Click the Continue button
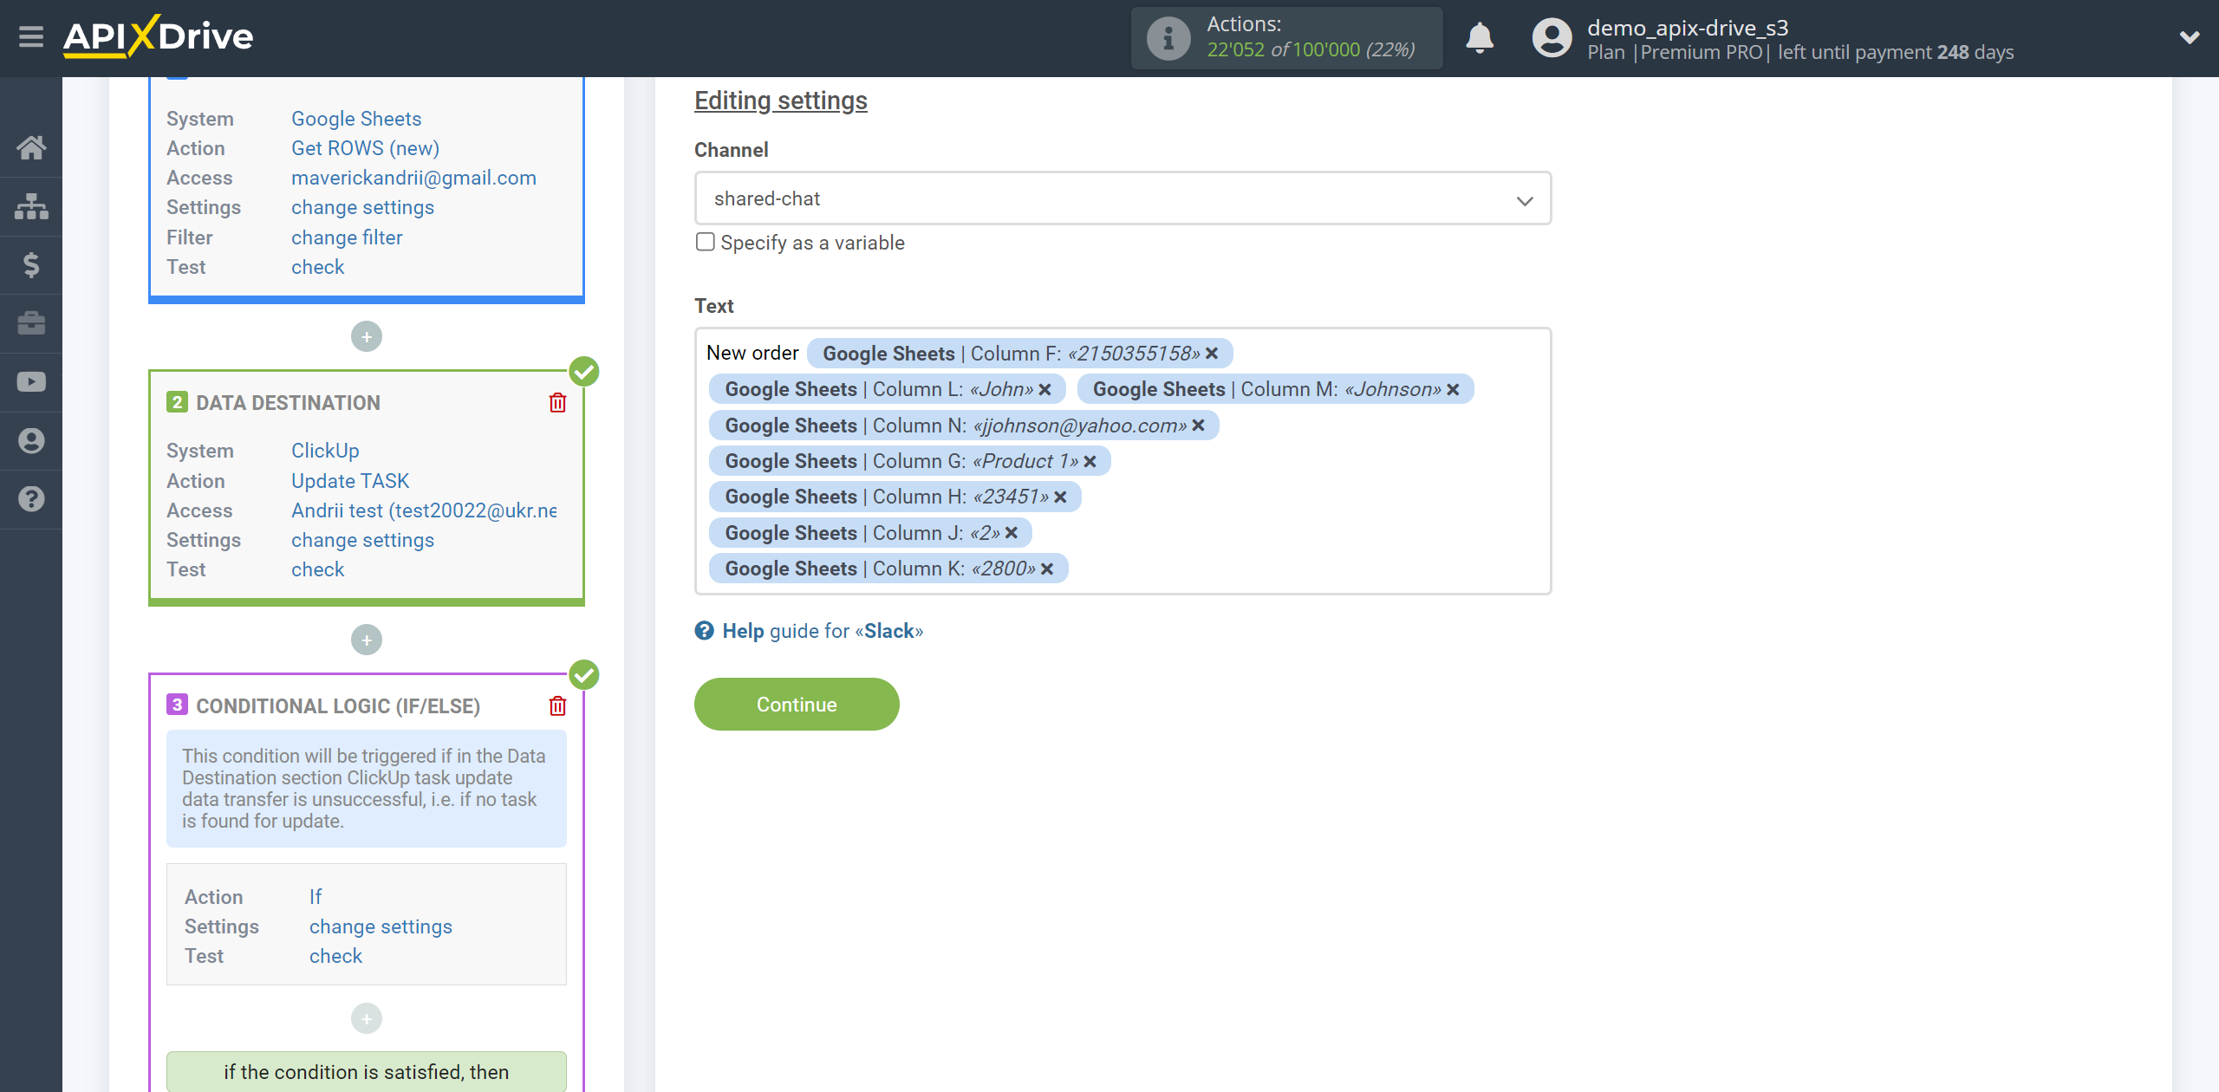Screen dimensions: 2219x1092 point(797,705)
